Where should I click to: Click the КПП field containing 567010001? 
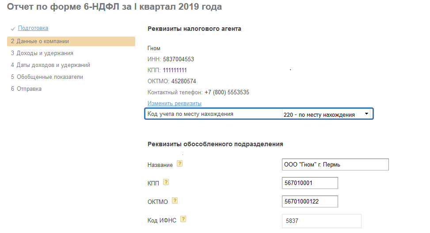coord(309,183)
